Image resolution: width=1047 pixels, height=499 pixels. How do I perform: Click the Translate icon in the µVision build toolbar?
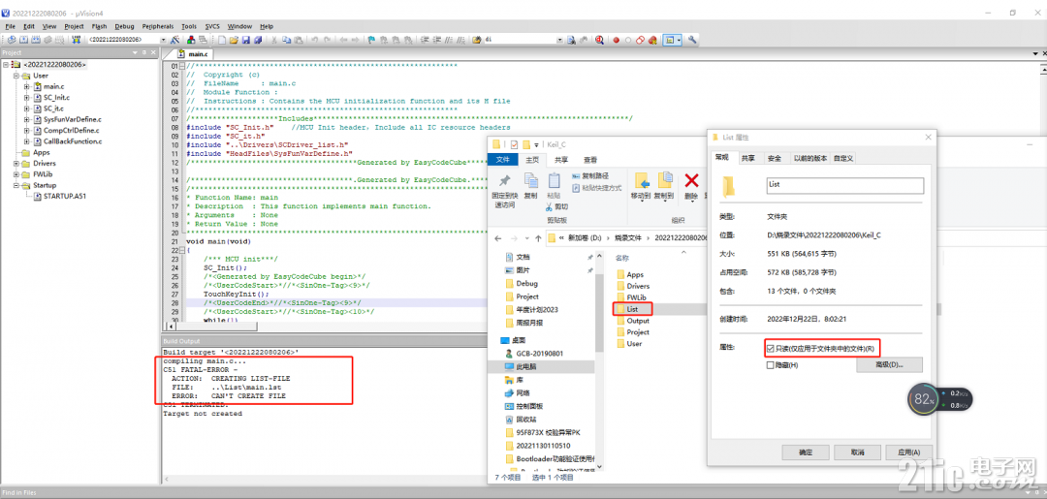[12, 40]
